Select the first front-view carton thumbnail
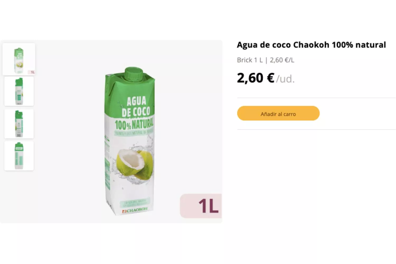The image size is (396, 264). [19, 59]
